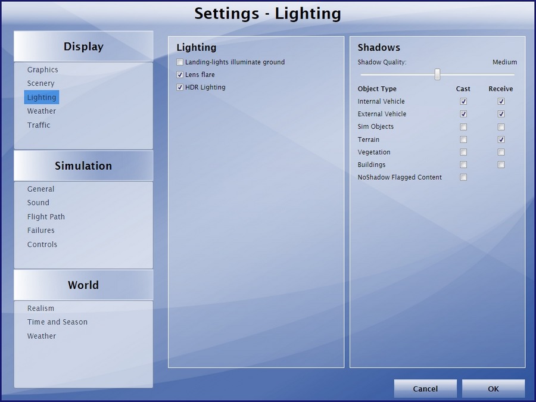536x402 pixels.
Task: Click the Receive column header
Action: tap(501, 89)
